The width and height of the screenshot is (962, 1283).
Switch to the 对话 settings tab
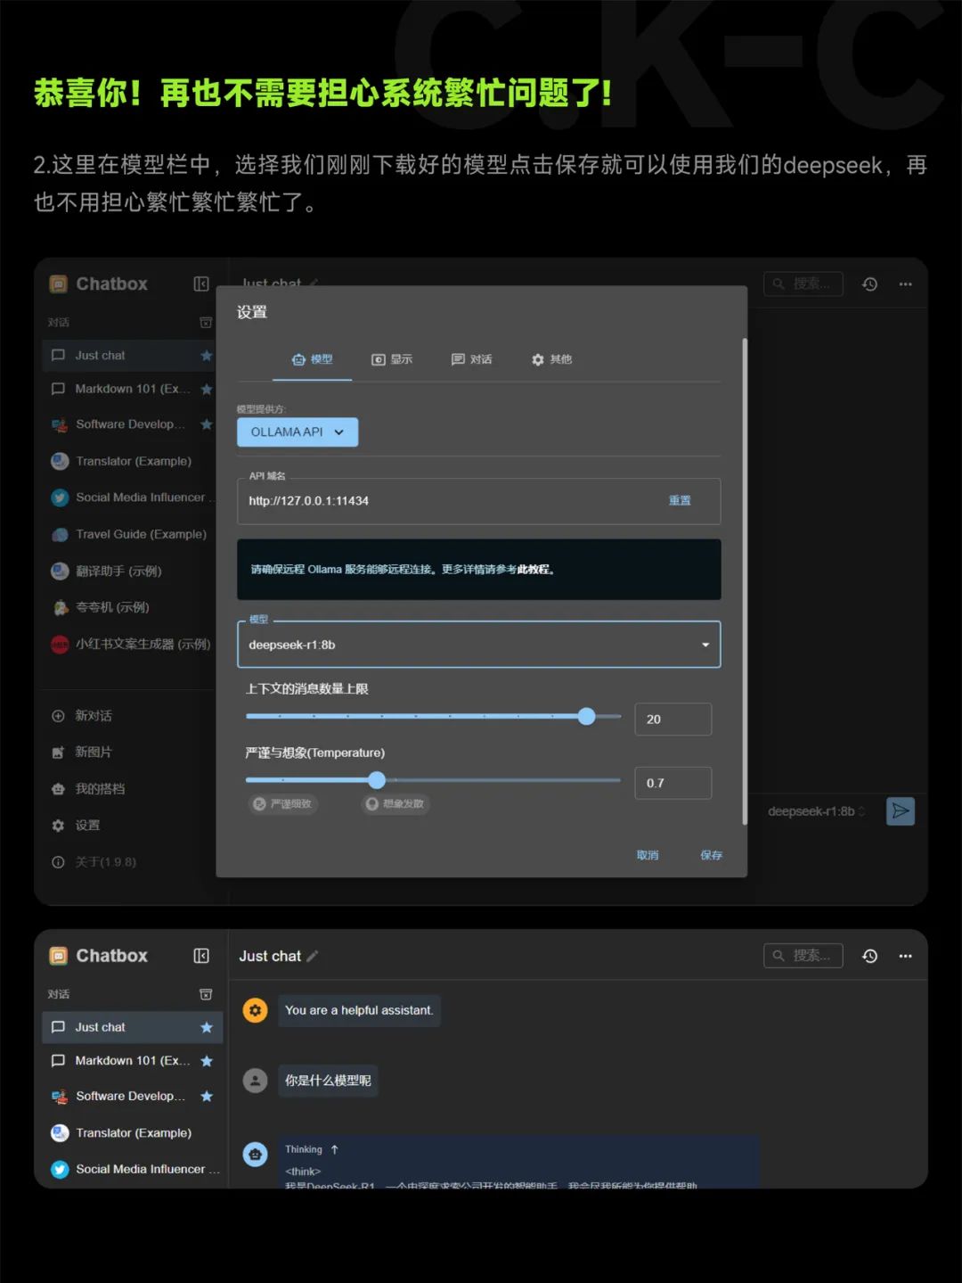(x=471, y=359)
